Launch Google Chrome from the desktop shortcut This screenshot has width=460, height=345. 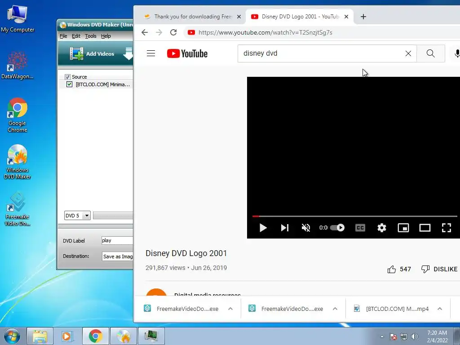click(x=18, y=115)
